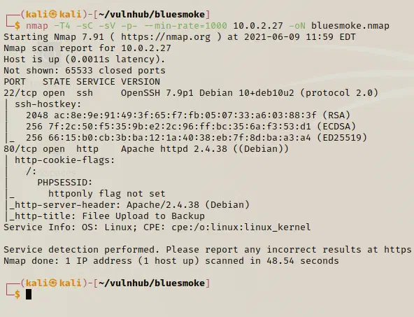Image resolution: width=414 pixels, height=317 pixels.
Task: Click the nmap command word
Action: tap(37, 26)
